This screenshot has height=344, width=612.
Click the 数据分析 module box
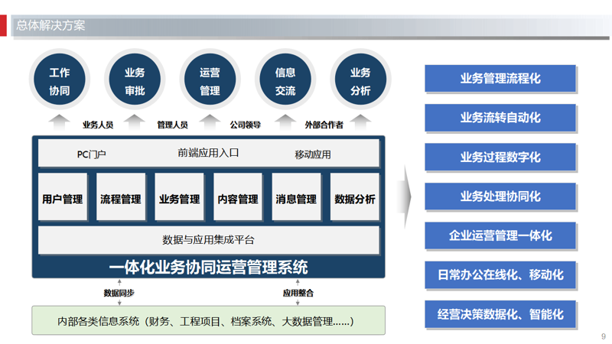pos(355,197)
